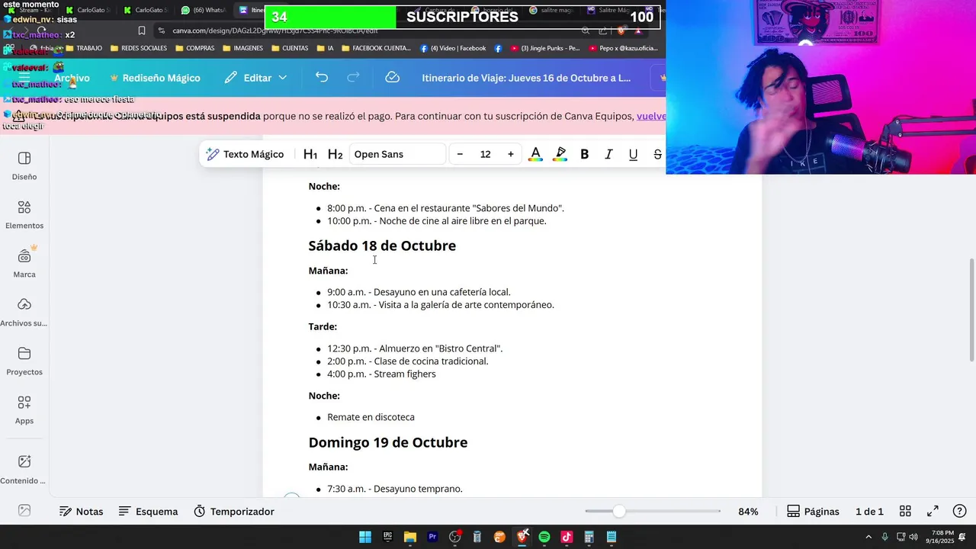Click the browser bookmark page icon
This screenshot has width=976, height=549.
pos(141,30)
